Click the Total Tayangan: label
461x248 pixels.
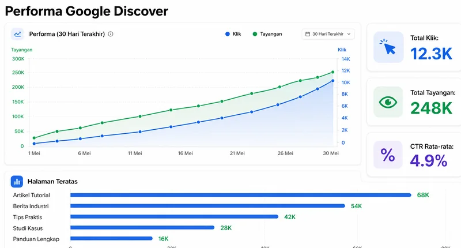click(x=433, y=93)
